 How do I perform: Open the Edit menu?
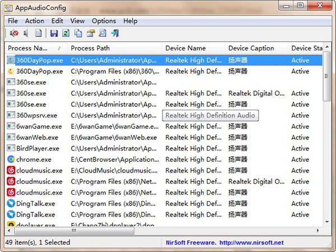[57, 21]
